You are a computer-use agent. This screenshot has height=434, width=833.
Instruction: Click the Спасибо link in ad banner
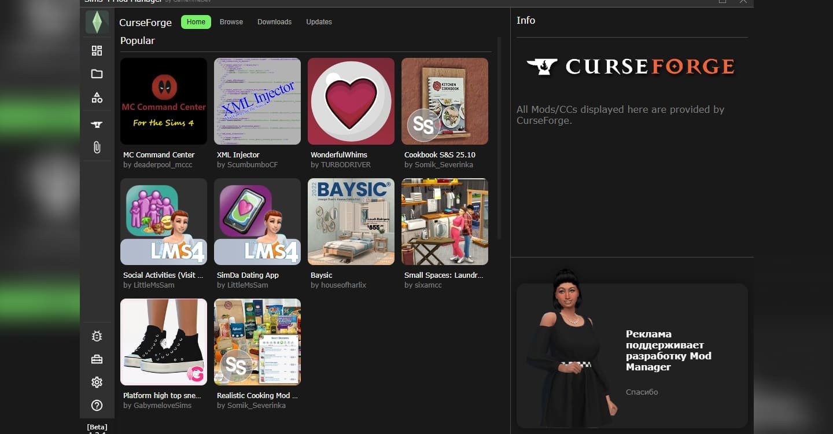coord(642,392)
